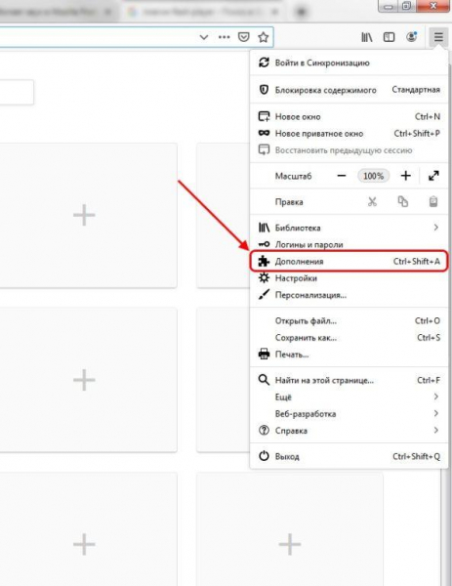
Task: Restore down the Firefox window
Action: [x=406, y=6]
